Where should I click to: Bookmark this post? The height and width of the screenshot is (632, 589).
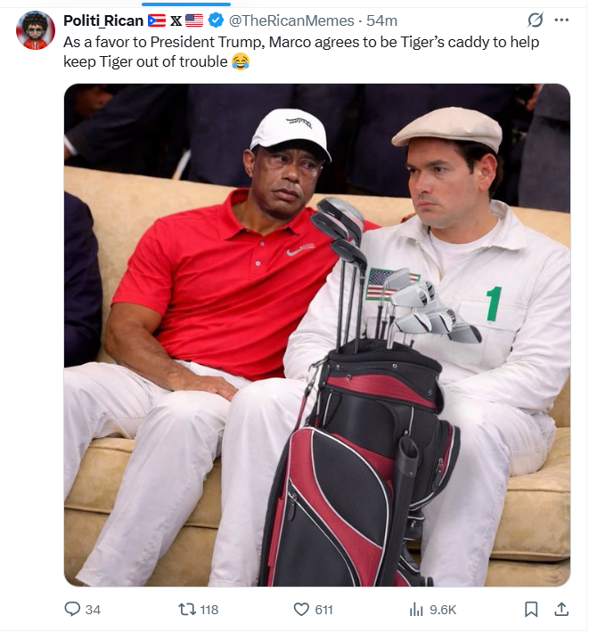point(531,609)
